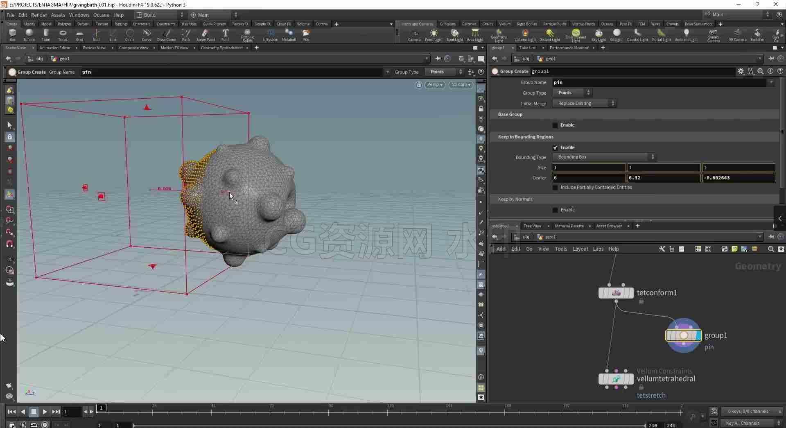Click the Add menu in network editor
786x428 pixels.
501,249
